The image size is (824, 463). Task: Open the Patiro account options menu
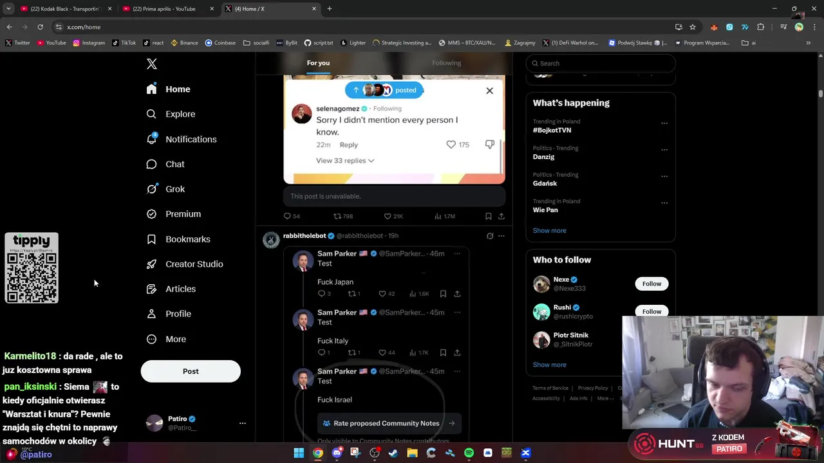pos(243,423)
